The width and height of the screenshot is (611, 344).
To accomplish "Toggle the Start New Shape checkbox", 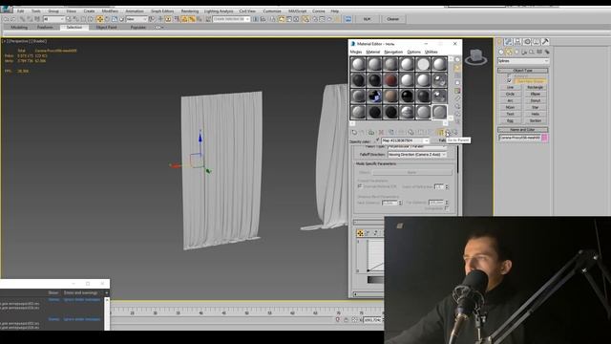I will [509, 80].
